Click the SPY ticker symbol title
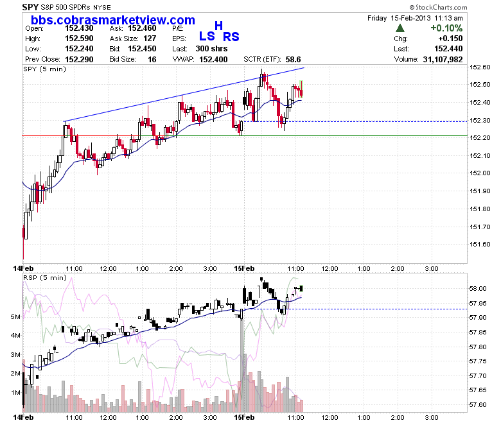The height and width of the screenshot is (423, 501). 30,6
